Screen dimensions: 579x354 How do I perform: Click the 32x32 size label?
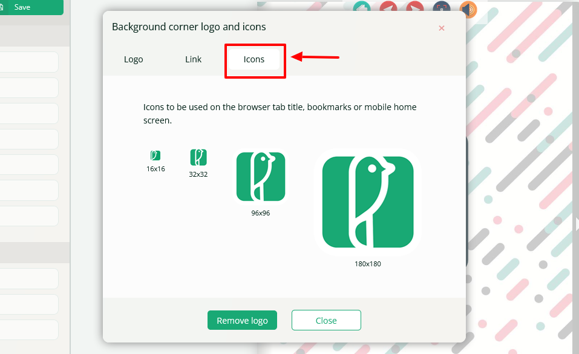coord(198,174)
